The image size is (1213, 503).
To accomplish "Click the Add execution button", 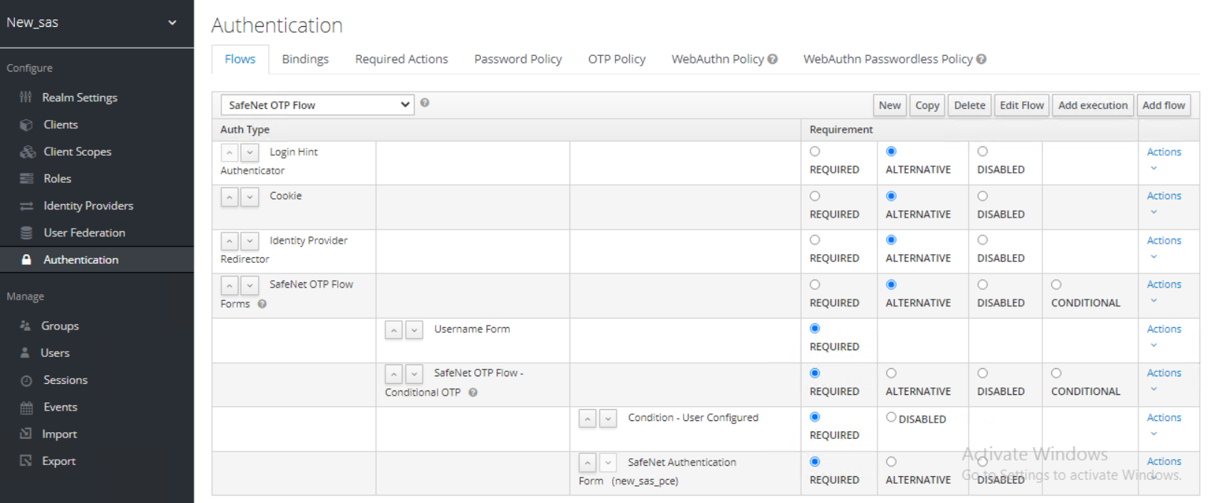I will click(x=1093, y=105).
